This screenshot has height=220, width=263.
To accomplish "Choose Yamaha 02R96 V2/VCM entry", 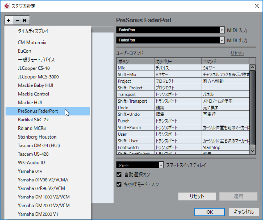I will click(48, 188).
